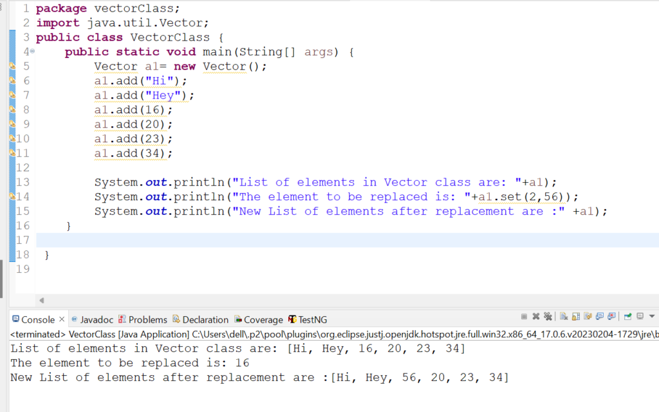
Task: Click the warning marker on line 7
Action: point(12,95)
